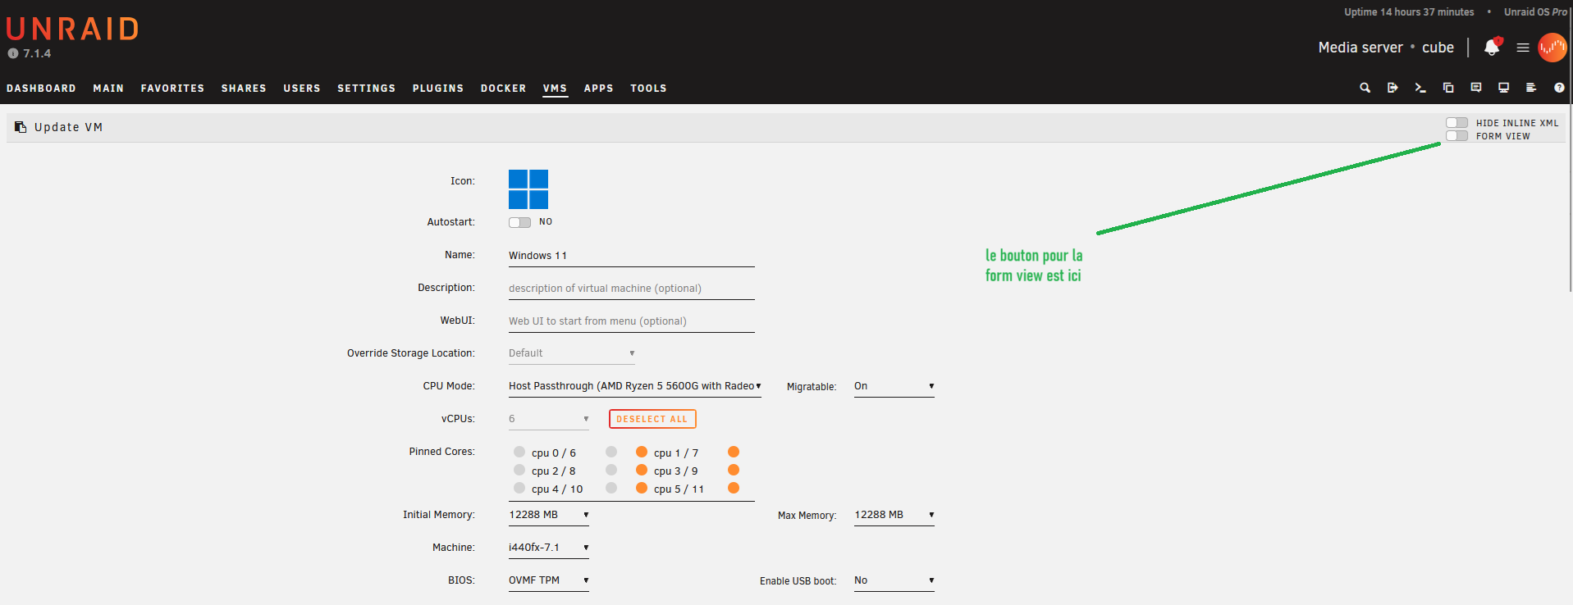Open the BIOS dropdown showing OVMF TPM

(548, 580)
